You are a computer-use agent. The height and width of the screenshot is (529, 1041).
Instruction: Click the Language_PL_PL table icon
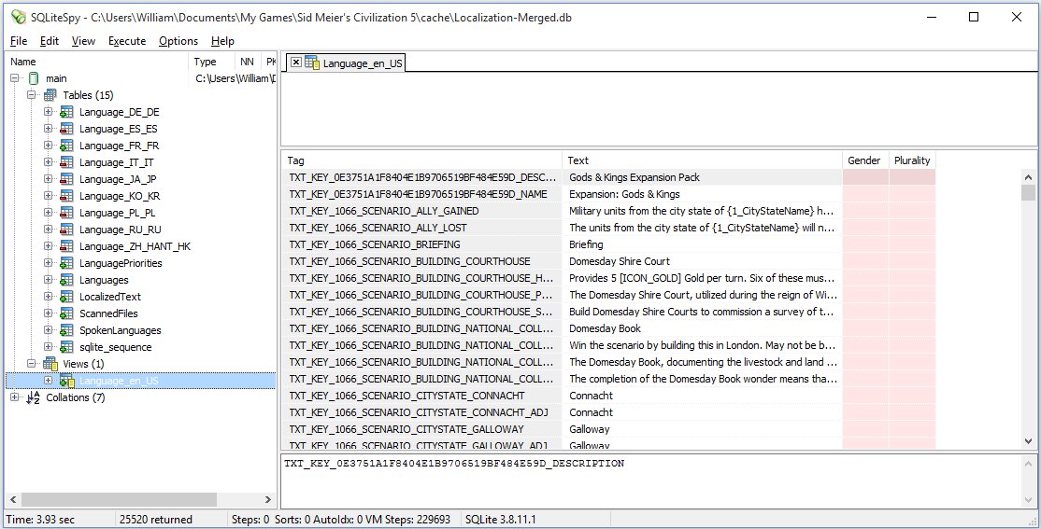click(x=66, y=213)
